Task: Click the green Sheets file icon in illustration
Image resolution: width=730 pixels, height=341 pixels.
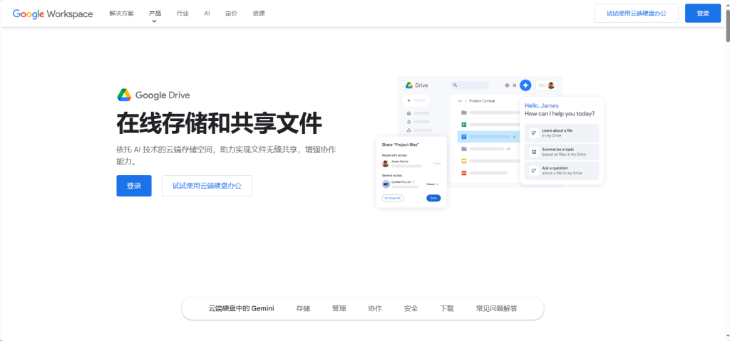Action: click(x=463, y=124)
